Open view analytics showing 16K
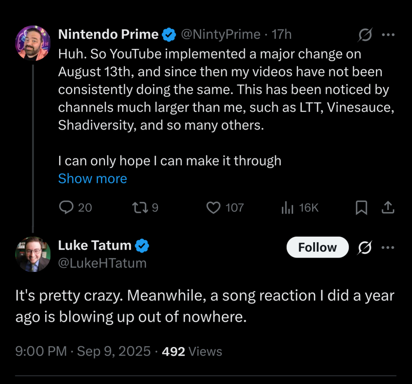The height and width of the screenshot is (384, 412). [x=287, y=208]
